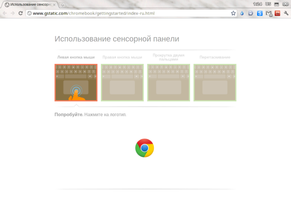Click the drag-and-drop touchpad thumbnail
Viewport: 291px width, 218px height.
[215, 83]
